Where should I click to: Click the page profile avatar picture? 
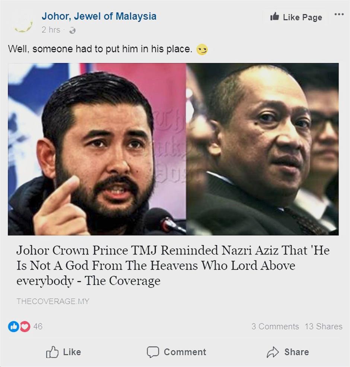pos(23,23)
